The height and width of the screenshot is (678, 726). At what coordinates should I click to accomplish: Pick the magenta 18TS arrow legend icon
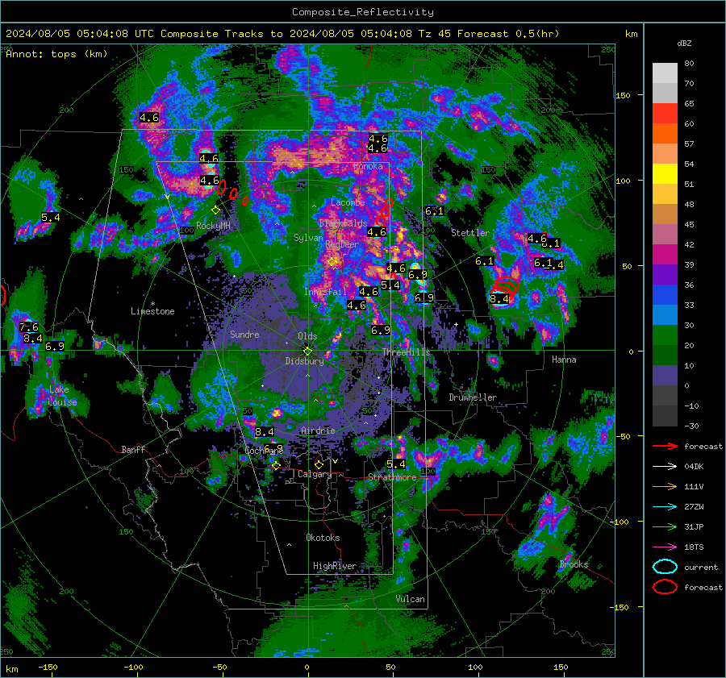665,547
